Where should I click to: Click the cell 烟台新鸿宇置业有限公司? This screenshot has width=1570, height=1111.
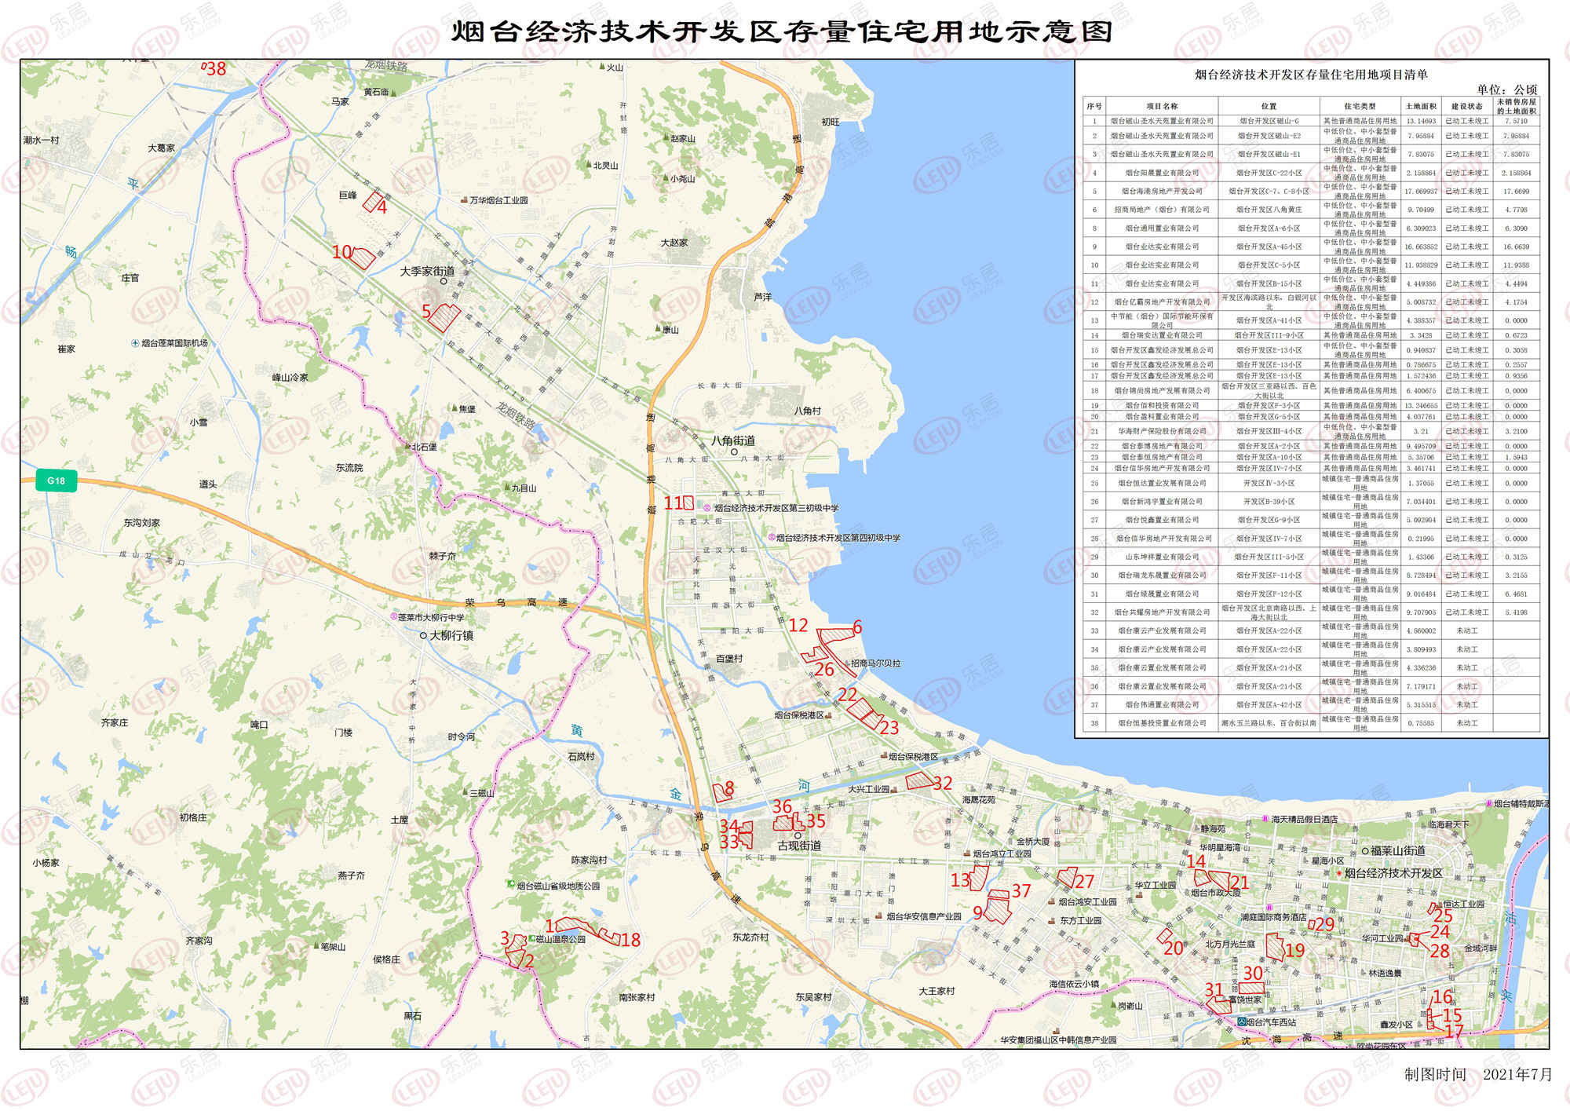(1162, 502)
